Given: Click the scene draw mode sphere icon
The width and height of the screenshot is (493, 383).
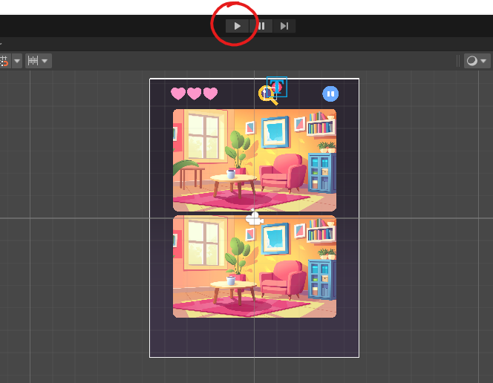Looking at the screenshot, I should [x=472, y=61].
